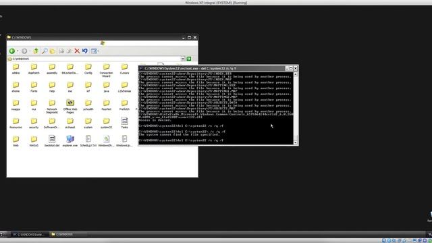
Task: Click the greyed Forward arrow in Explorer toolbar
Action: [x=24, y=51]
